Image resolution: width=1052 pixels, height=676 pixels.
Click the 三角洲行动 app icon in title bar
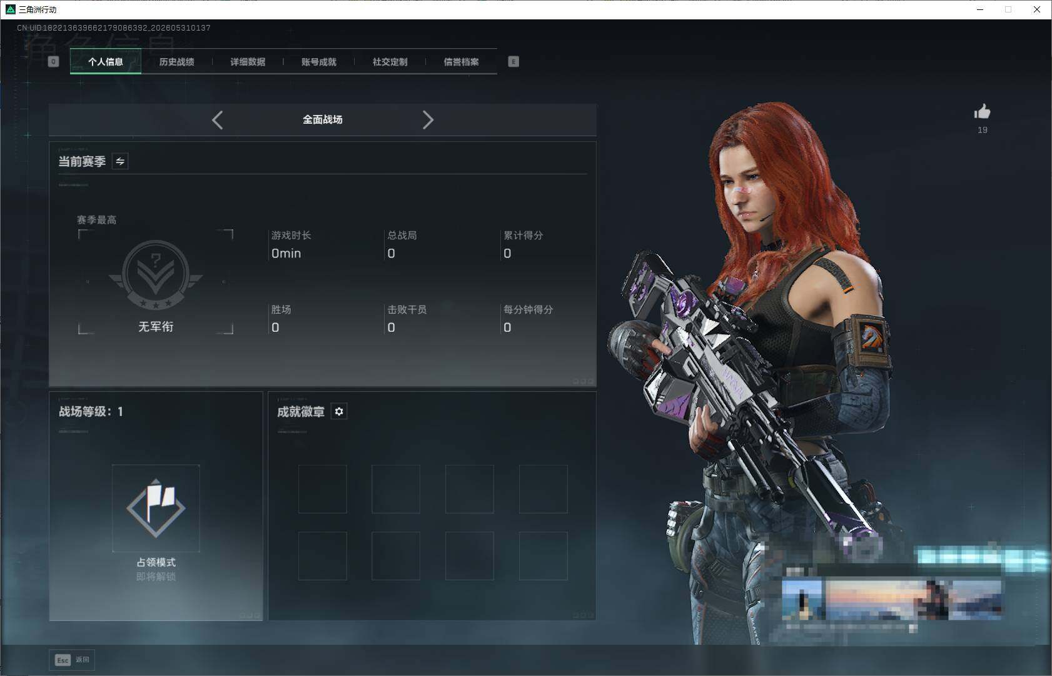point(10,9)
